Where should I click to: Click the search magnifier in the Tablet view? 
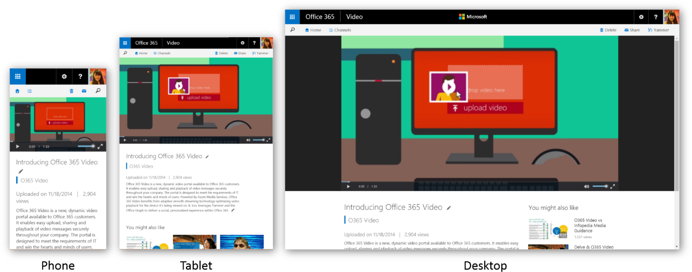(x=125, y=53)
